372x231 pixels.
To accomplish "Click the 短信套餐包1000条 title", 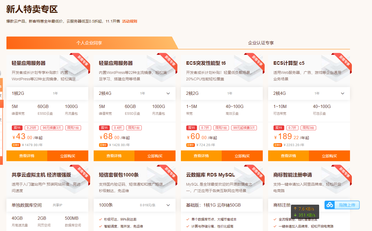I will pyautogui.click(x=119, y=175).
